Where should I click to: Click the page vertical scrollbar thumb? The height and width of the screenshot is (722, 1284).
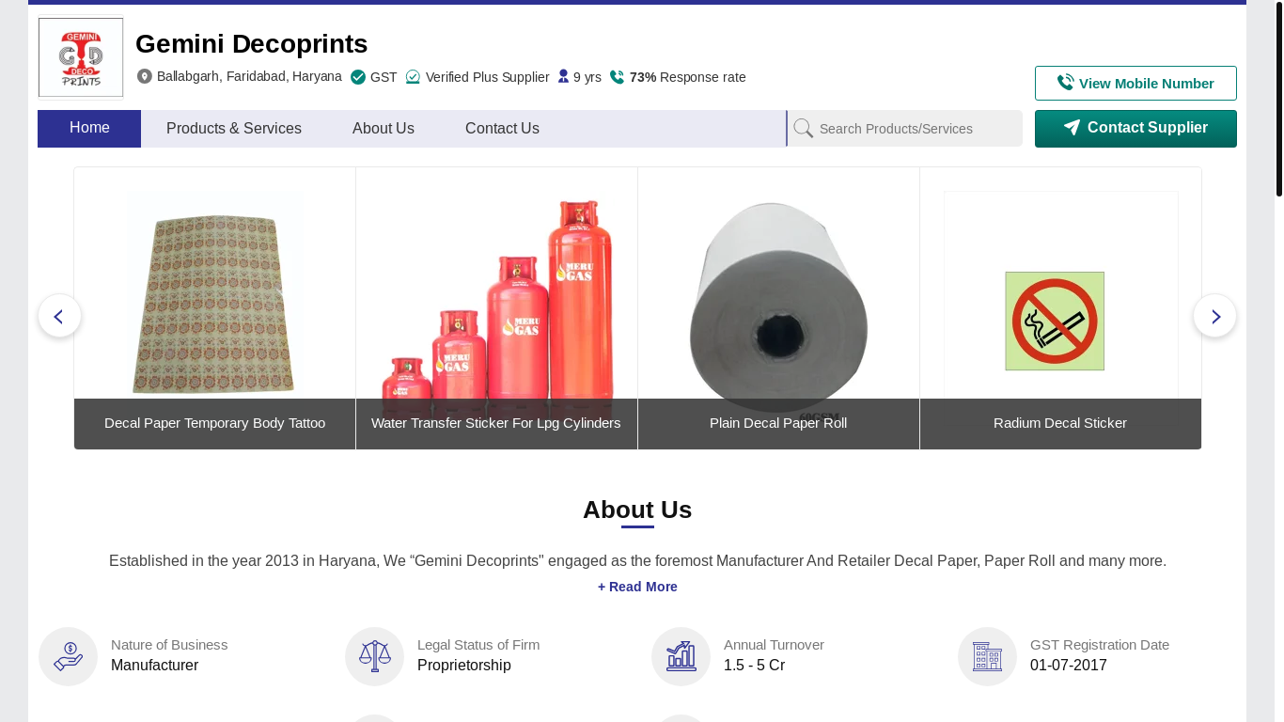point(1279,100)
